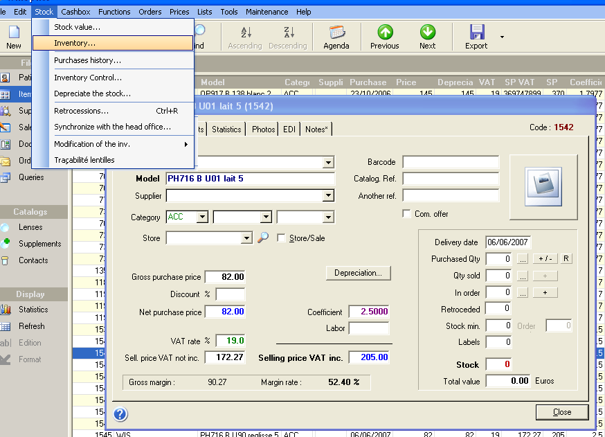Image resolution: width=605 pixels, height=437 pixels.
Task: Enable the Com. offer checkbox
Action: (406, 214)
